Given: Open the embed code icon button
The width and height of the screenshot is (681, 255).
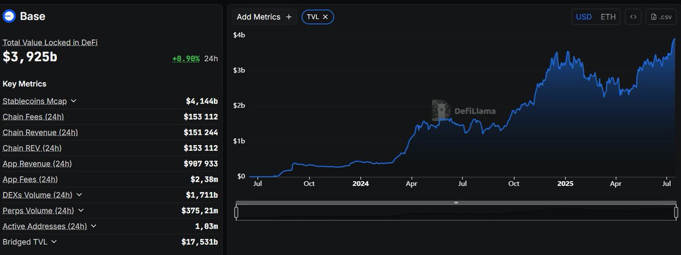Looking at the screenshot, I should [633, 17].
